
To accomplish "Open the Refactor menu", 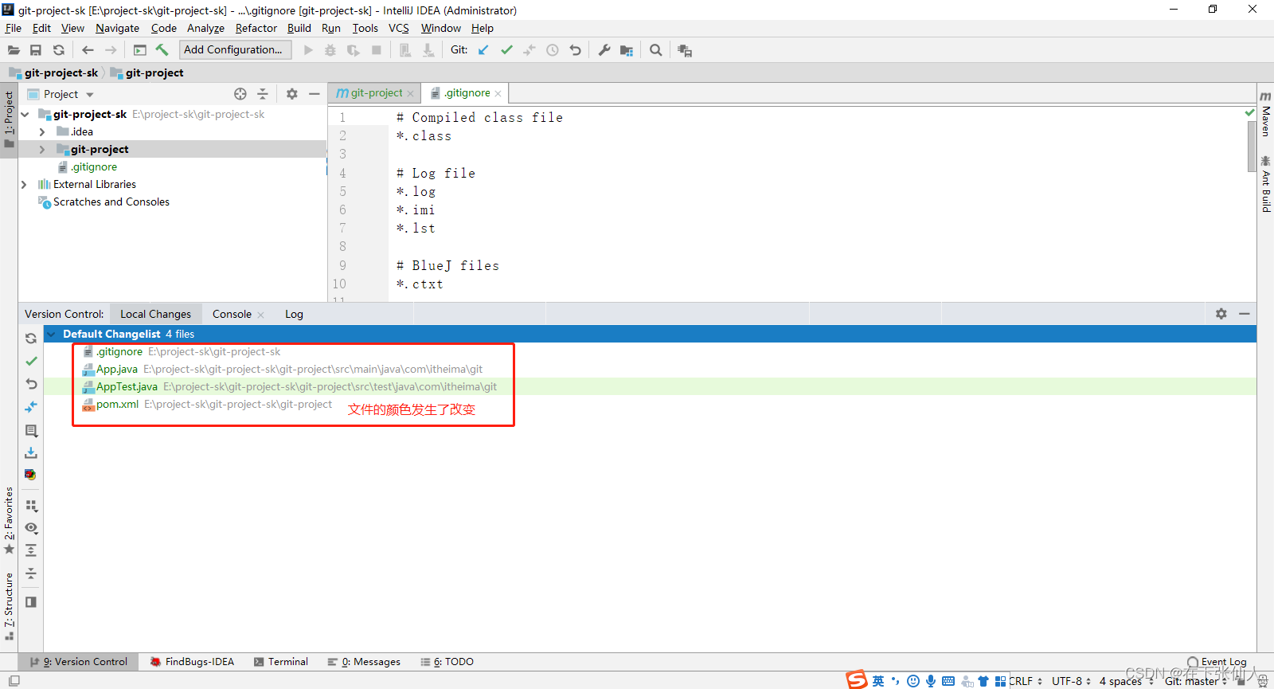I will coord(256,28).
